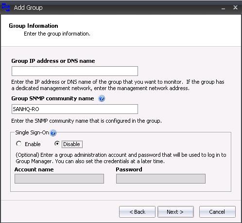Click the Single Sign-On group label

[x=32, y=132]
